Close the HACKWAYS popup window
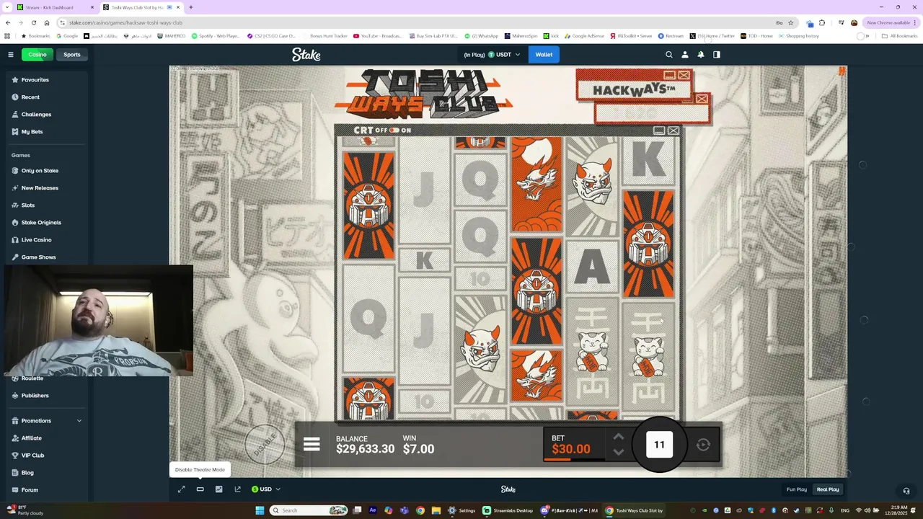 [x=684, y=75]
